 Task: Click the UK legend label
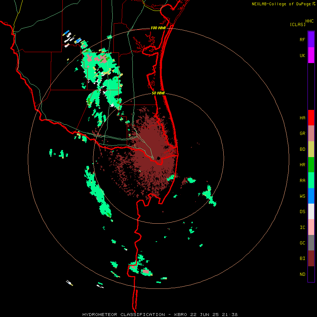[302, 56]
